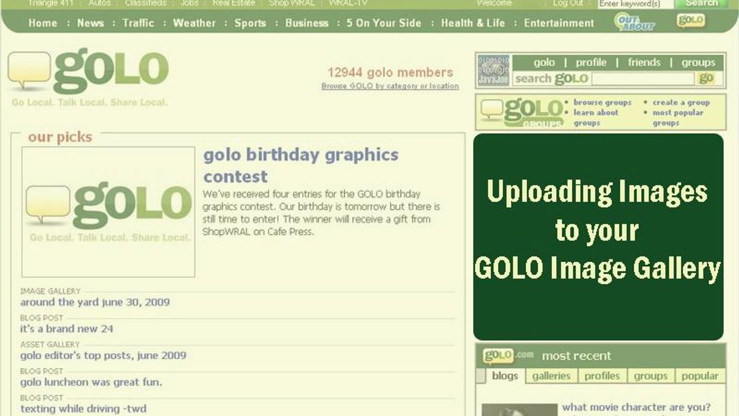Open around the yard june 30, 2009
The height and width of the screenshot is (416, 739).
point(95,302)
